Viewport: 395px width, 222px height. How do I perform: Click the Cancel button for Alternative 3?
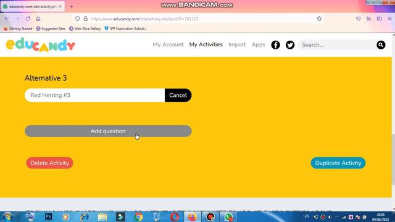178,95
